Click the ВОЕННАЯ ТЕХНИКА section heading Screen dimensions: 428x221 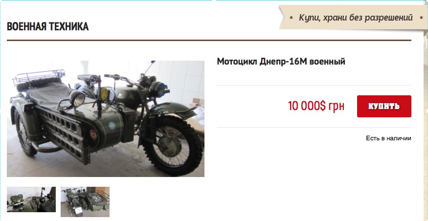(48, 27)
